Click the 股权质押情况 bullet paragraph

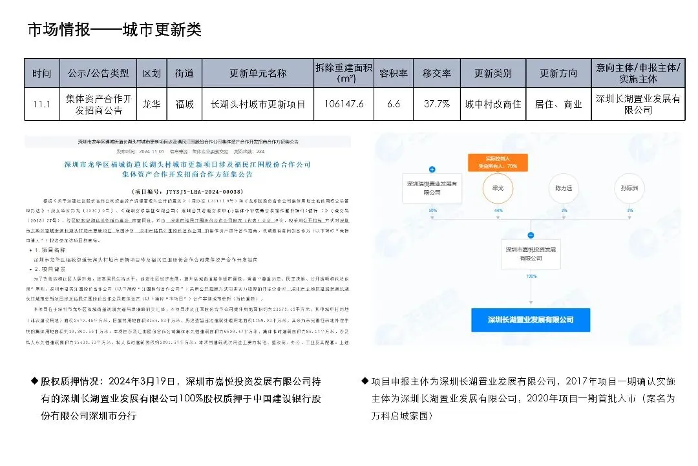pyautogui.click(x=176, y=398)
